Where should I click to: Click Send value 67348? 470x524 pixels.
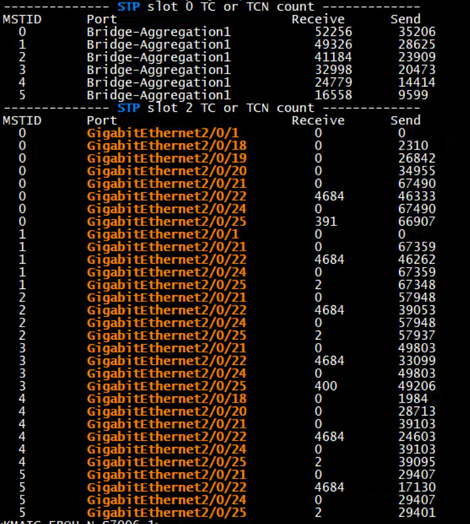click(x=417, y=286)
